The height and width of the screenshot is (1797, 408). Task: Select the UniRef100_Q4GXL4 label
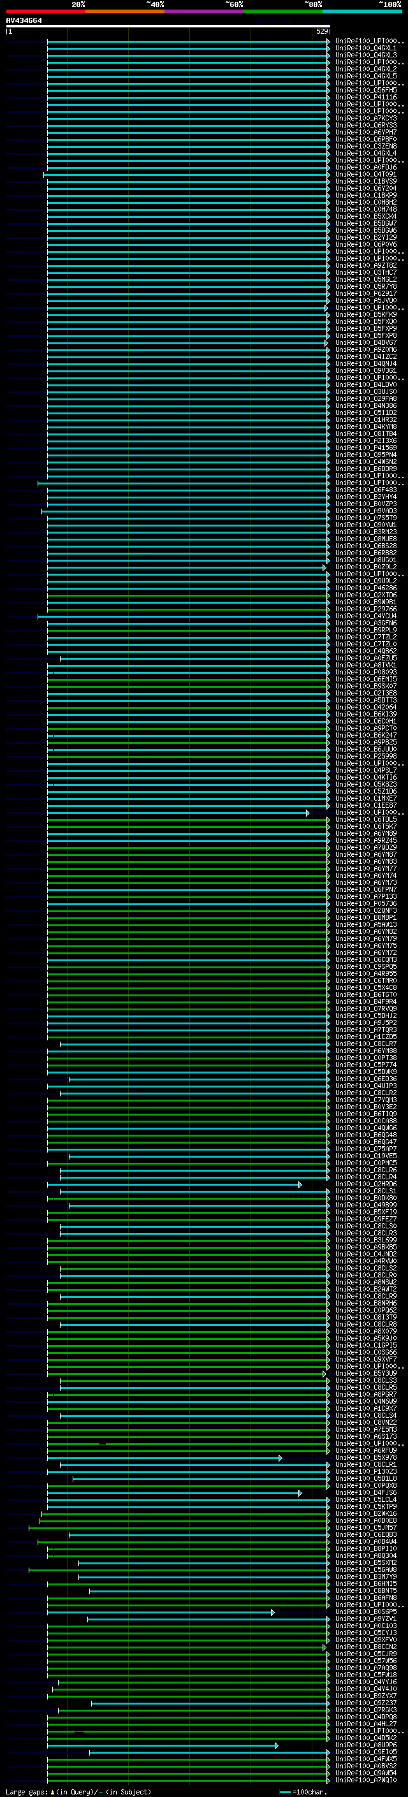click(365, 154)
